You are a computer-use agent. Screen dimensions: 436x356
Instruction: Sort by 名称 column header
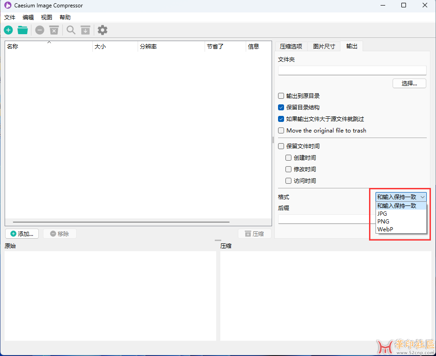pyautogui.click(x=49, y=47)
